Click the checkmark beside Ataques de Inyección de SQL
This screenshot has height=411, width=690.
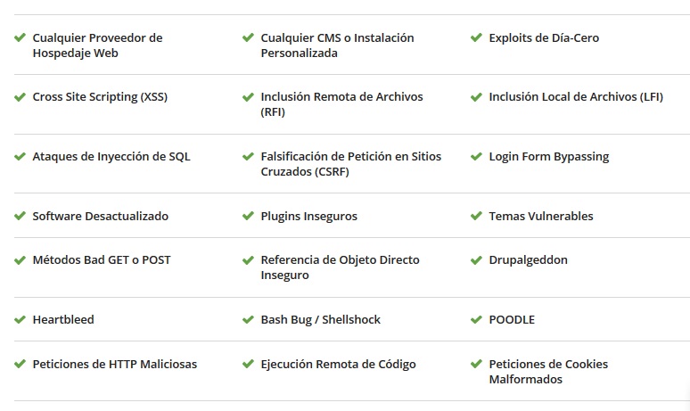tap(20, 157)
